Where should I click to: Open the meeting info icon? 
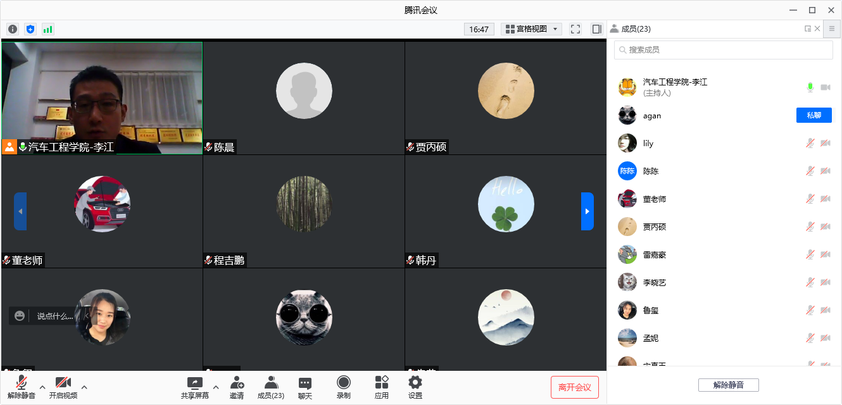click(x=13, y=29)
